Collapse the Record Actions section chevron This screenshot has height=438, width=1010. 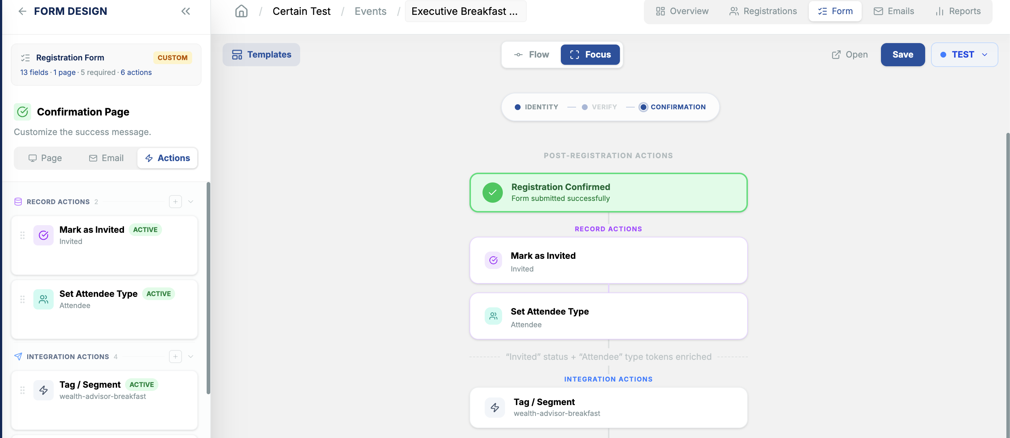pos(191,202)
